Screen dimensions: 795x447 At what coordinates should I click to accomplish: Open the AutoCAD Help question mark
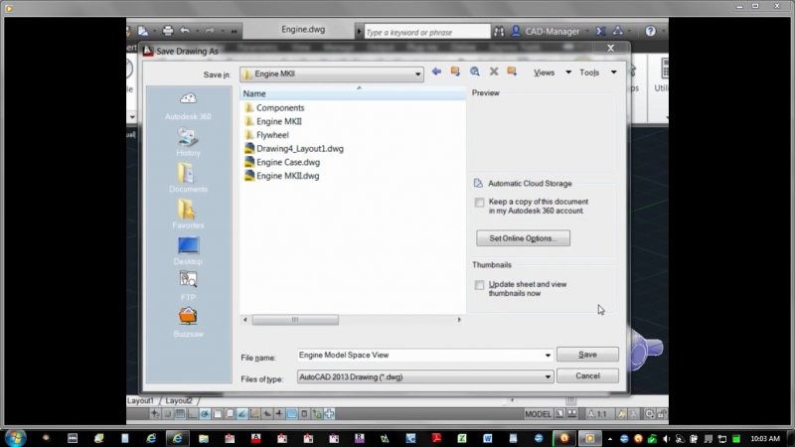[x=651, y=32]
